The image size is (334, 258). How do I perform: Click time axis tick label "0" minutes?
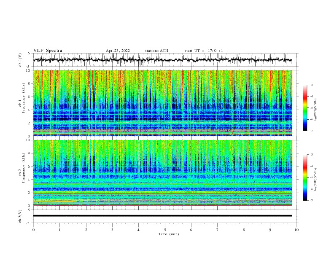coord(33,230)
